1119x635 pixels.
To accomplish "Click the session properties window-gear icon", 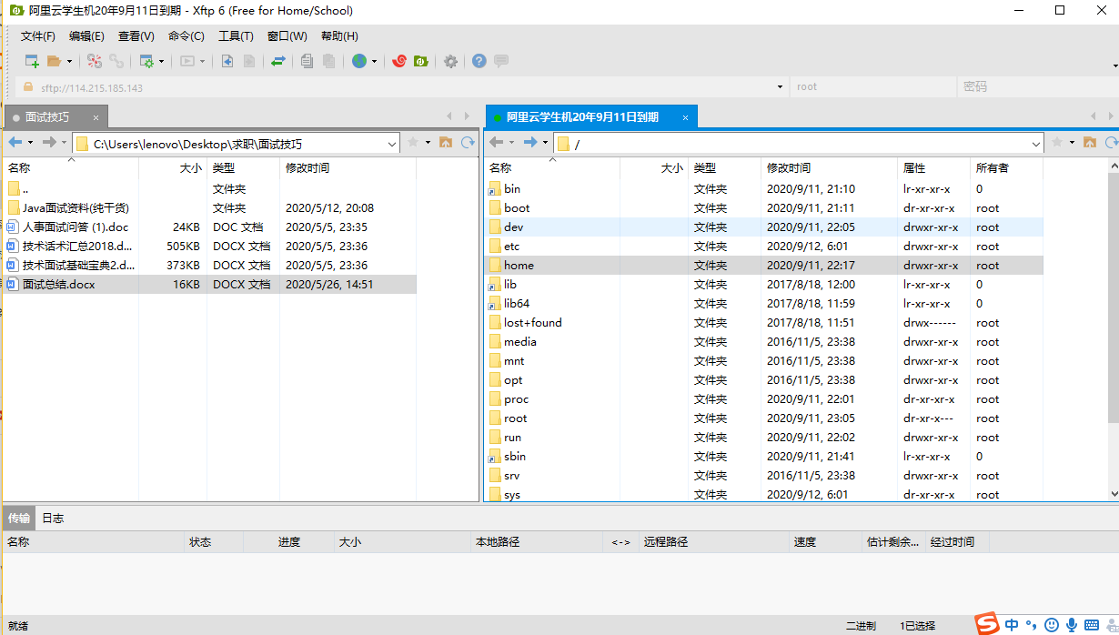I will tap(146, 61).
